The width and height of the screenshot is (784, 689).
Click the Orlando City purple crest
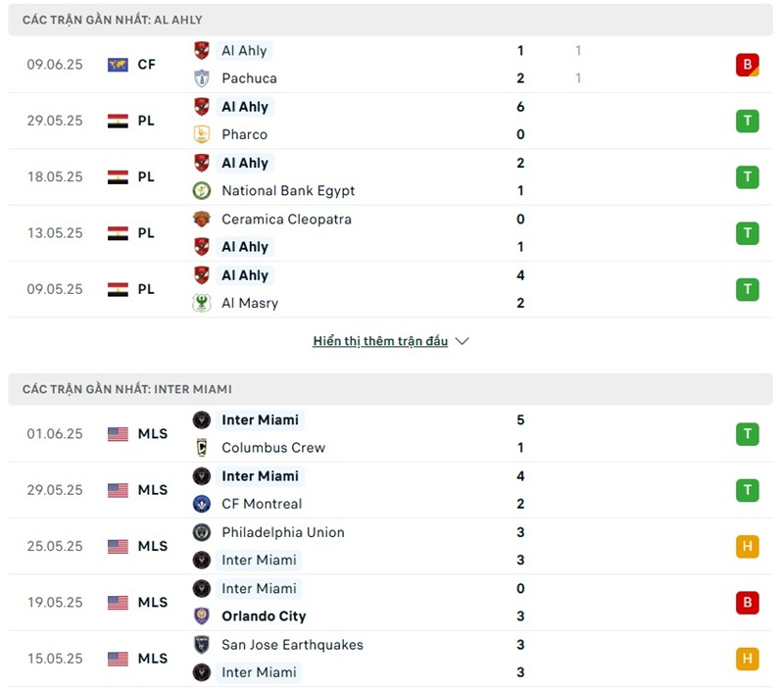click(202, 616)
